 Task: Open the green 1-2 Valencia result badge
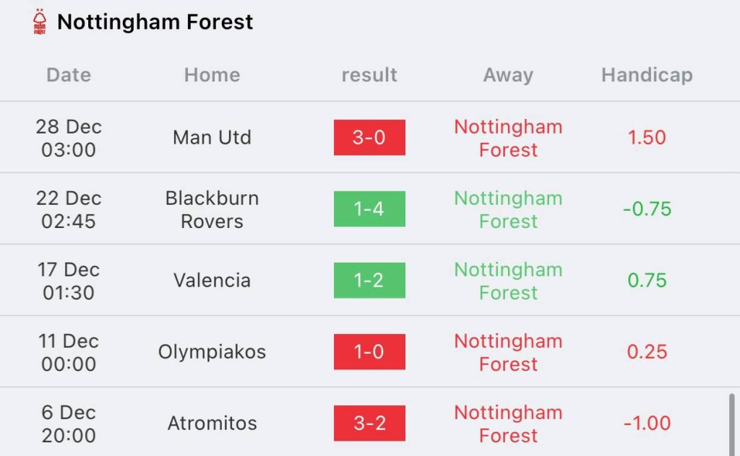pyautogui.click(x=369, y=280)
